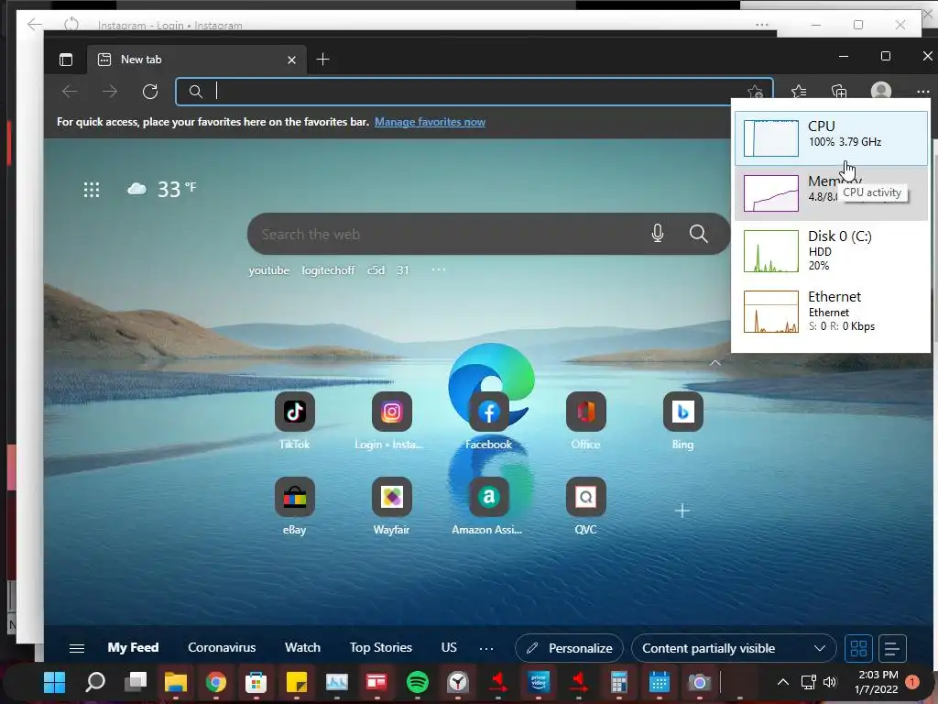Add a new quick link site
The height and width of the screenshot is (704, 938).
click(682, 511)
